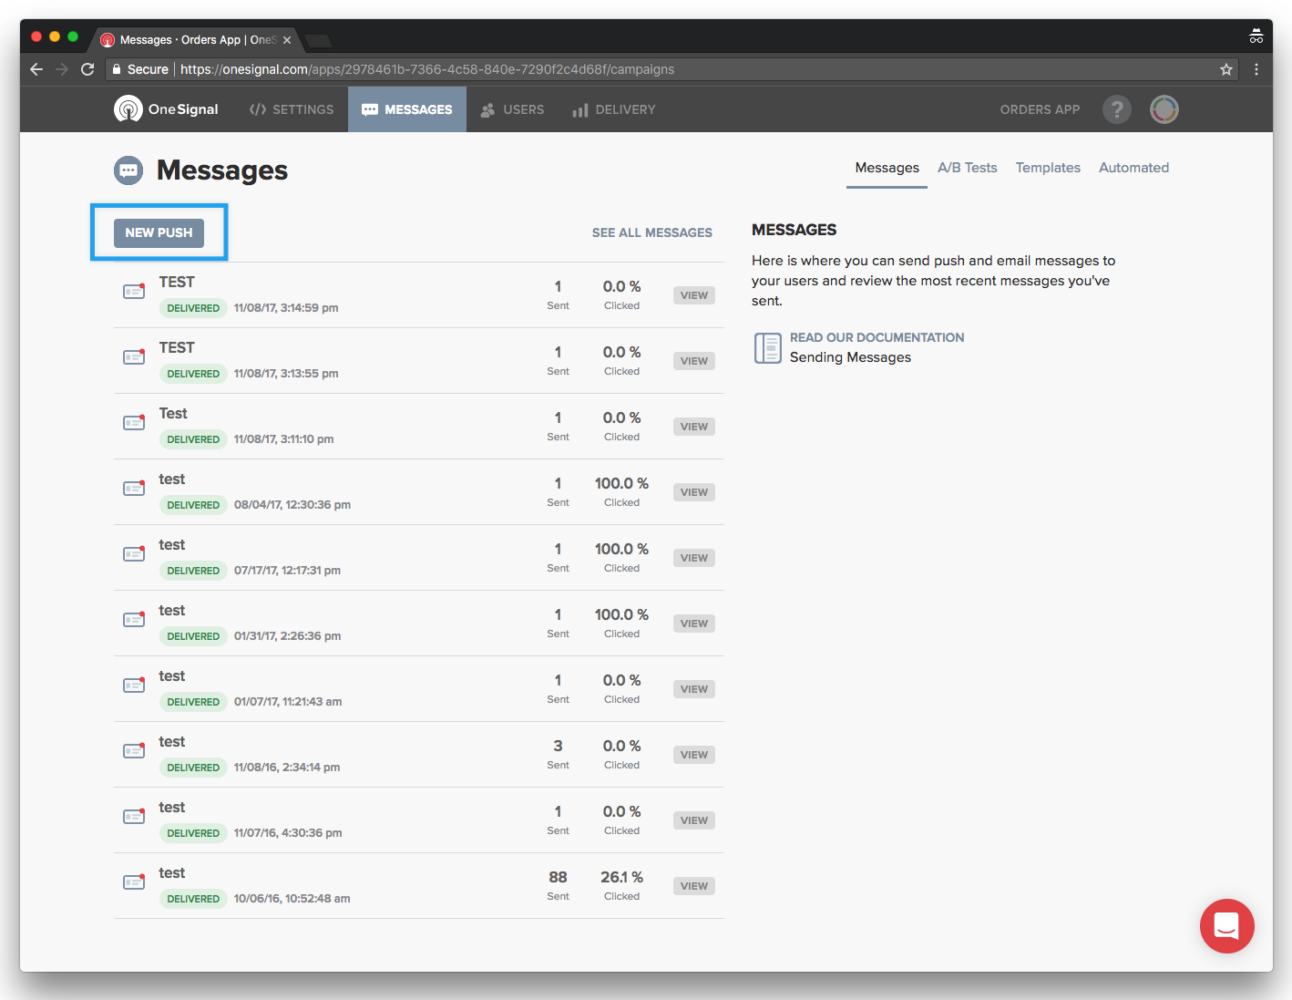
Task: Click the browser forward arrow
Action: click(62, 69)
